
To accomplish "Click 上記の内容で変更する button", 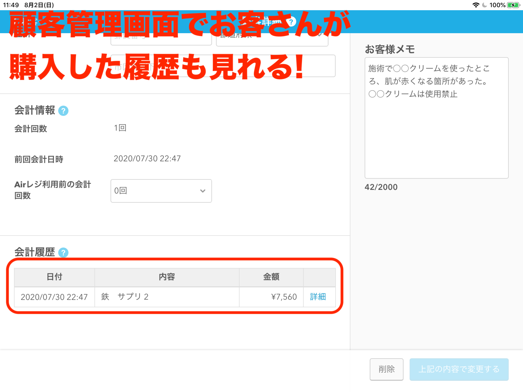I will (459, 369).
